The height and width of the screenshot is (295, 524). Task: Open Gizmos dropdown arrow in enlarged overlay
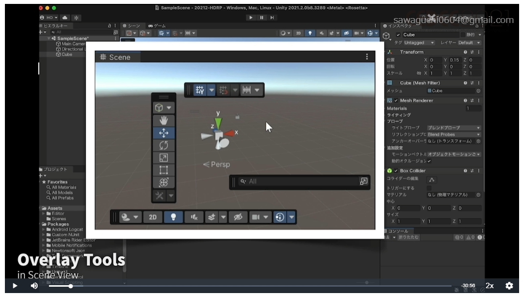[x=291, y=217]
